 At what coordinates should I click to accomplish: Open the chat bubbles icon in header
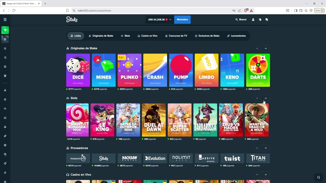tap(267, 20)
